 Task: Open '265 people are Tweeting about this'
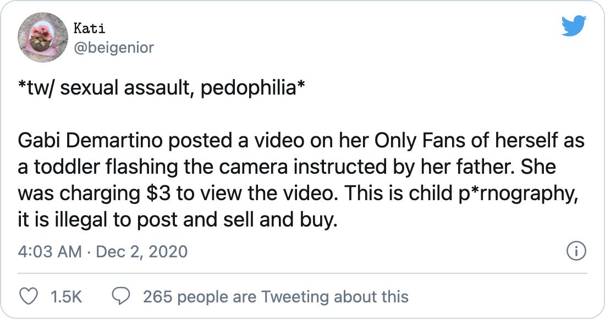click(x=276, y=297)
